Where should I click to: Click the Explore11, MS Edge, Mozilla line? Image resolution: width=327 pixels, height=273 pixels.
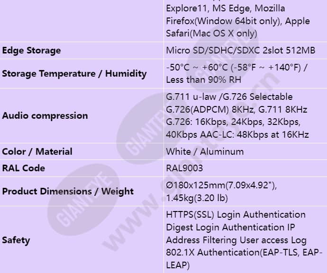tap(226, 9)
